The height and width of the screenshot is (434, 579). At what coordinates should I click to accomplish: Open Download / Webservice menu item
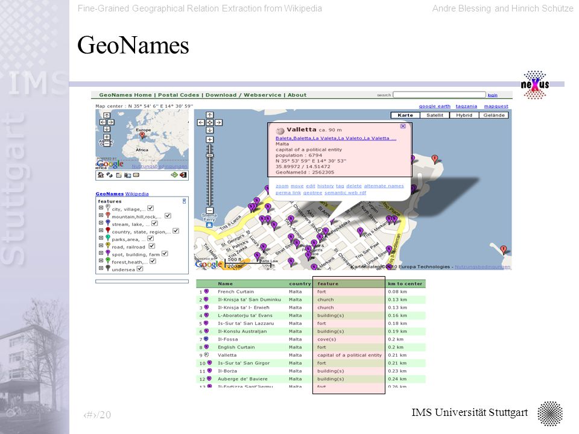(243, 95)
